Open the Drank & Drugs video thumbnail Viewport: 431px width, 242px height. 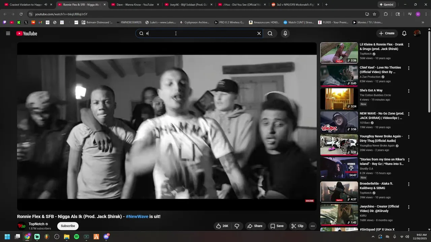339,53
